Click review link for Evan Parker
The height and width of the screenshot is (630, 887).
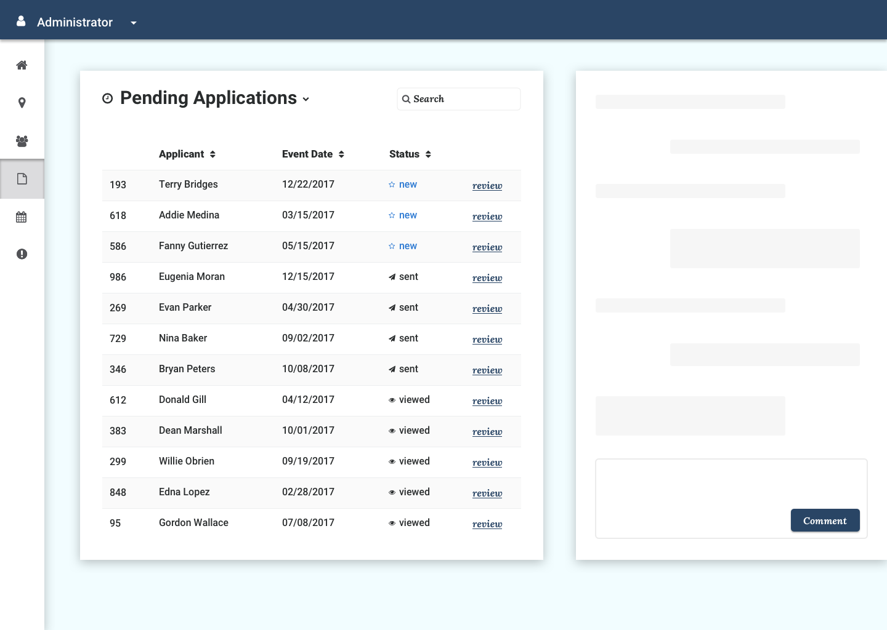[x=487, y=309]
